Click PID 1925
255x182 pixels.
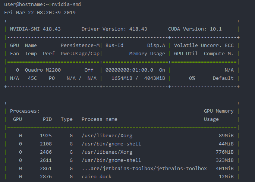click(46, 135)
